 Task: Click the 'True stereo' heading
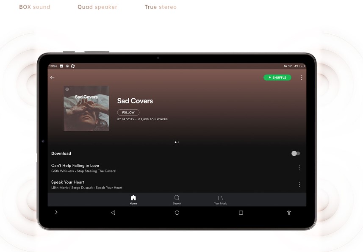[161, 7]
